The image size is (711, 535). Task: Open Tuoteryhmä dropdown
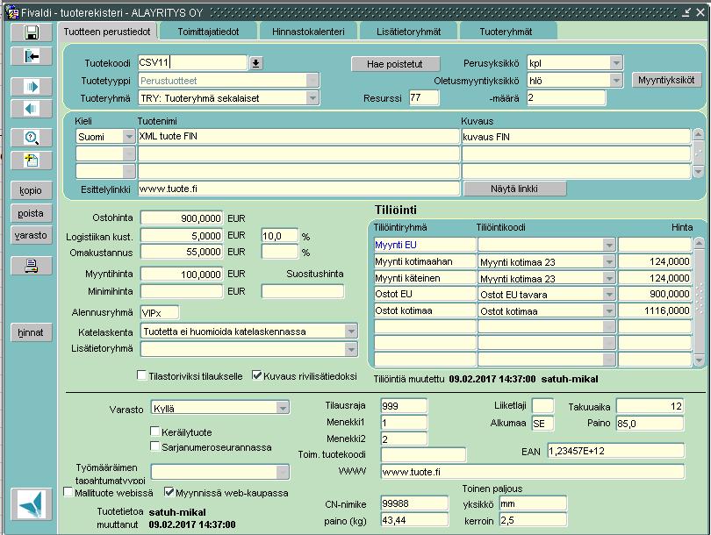click(312, 98)
